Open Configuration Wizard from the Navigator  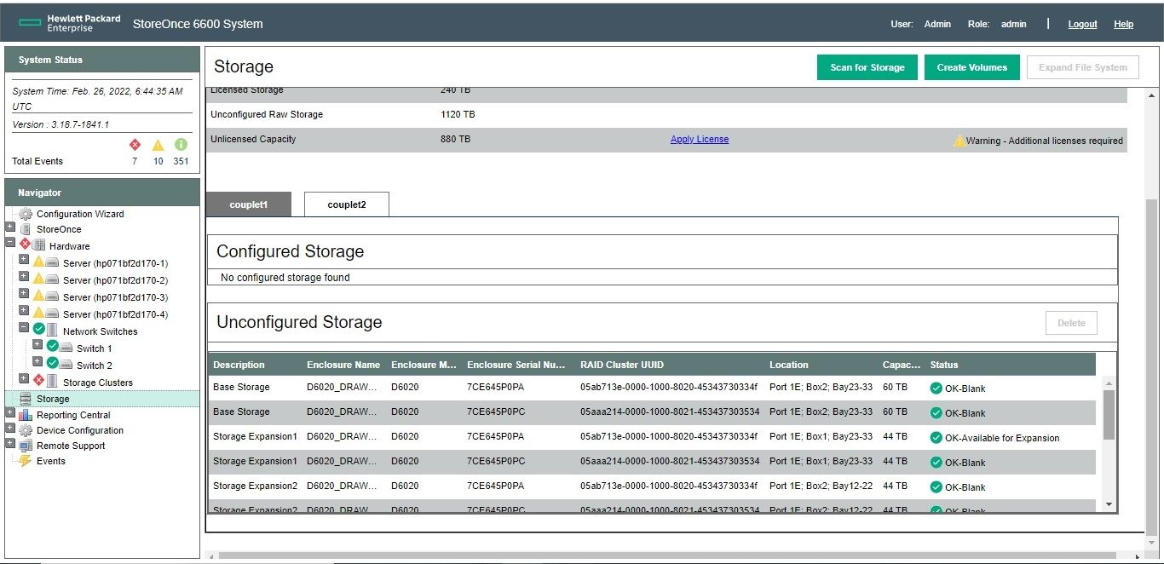click(80, 214)
